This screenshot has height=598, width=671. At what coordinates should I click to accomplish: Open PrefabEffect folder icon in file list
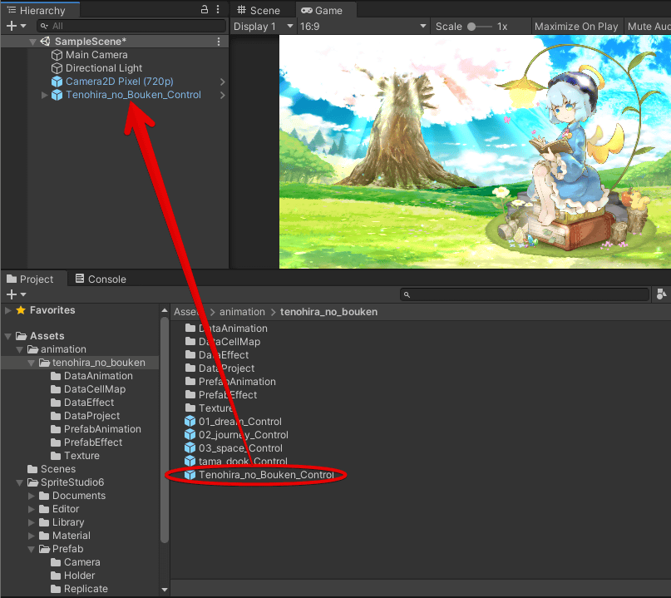(190, 394)
